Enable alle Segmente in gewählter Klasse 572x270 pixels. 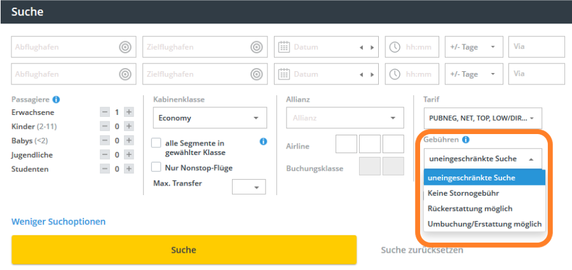pyautogui.click(x=156, y=144)
